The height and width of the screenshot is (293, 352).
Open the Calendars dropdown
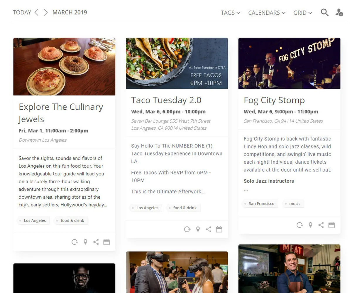[267, 13]
